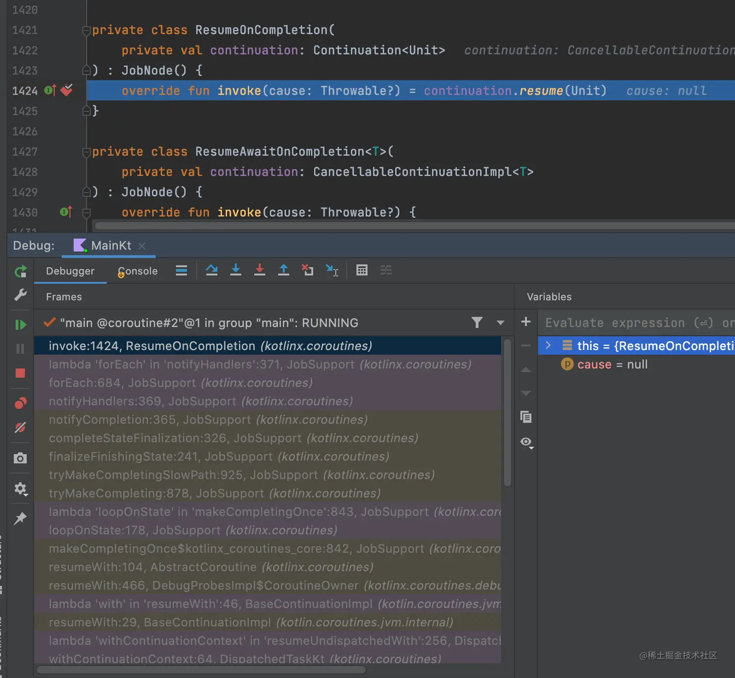Open debug configuration wrench icon
Viewport: 735px width, 678px height.
tap(20, 295)
